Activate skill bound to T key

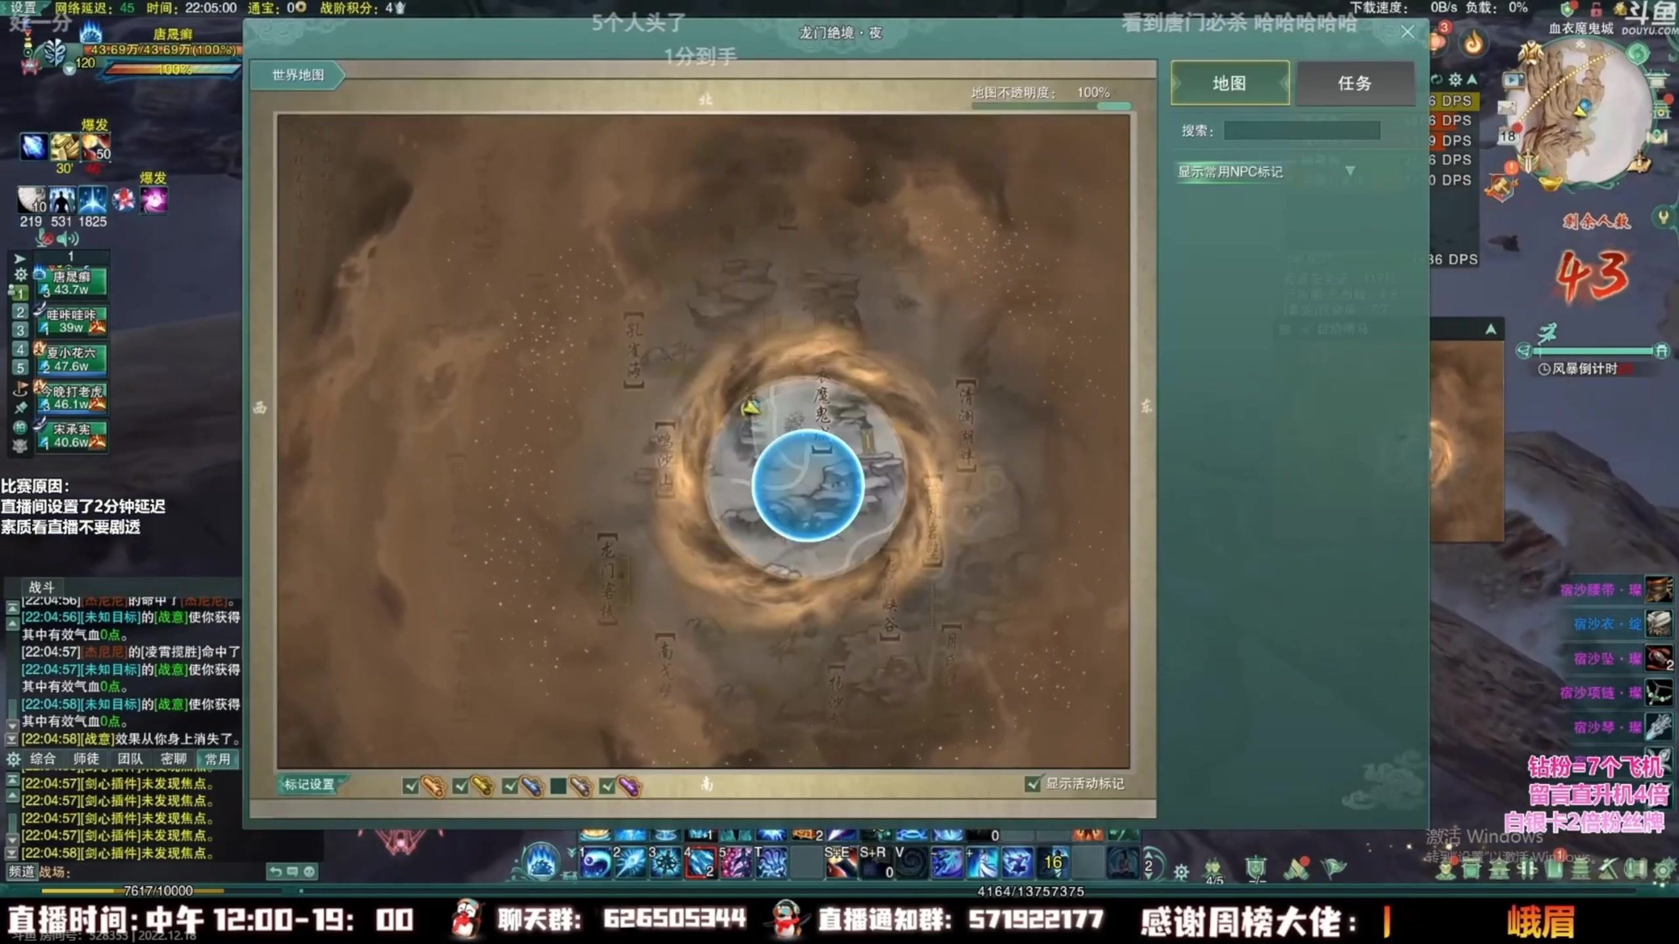click(771, 862)
